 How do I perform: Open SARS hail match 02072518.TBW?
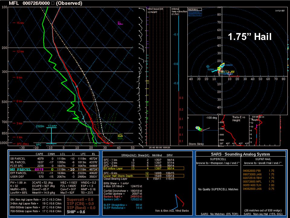point(258,178)
